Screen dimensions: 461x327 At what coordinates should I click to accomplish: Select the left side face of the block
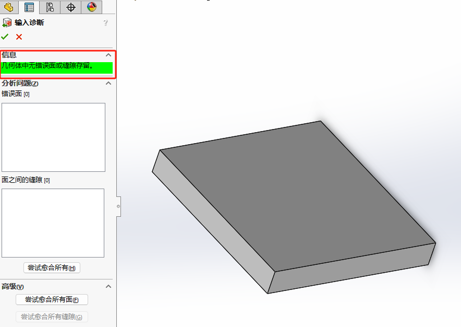pos(213,221)
